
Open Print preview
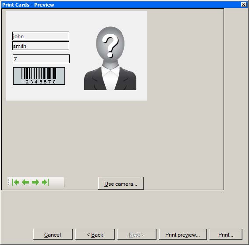[x=183, y=234]
